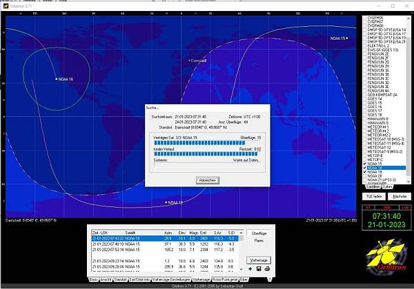
Task: Select NOAA 21 (JPSS-2) in the list
Action: tap(382, 180)
